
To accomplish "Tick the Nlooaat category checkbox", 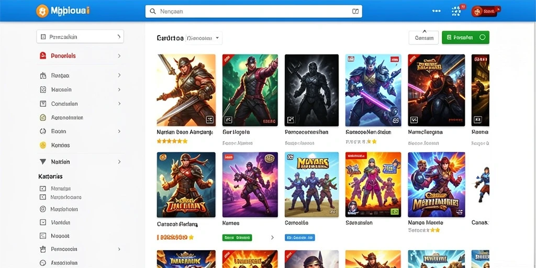I will (x=43, y=236).
